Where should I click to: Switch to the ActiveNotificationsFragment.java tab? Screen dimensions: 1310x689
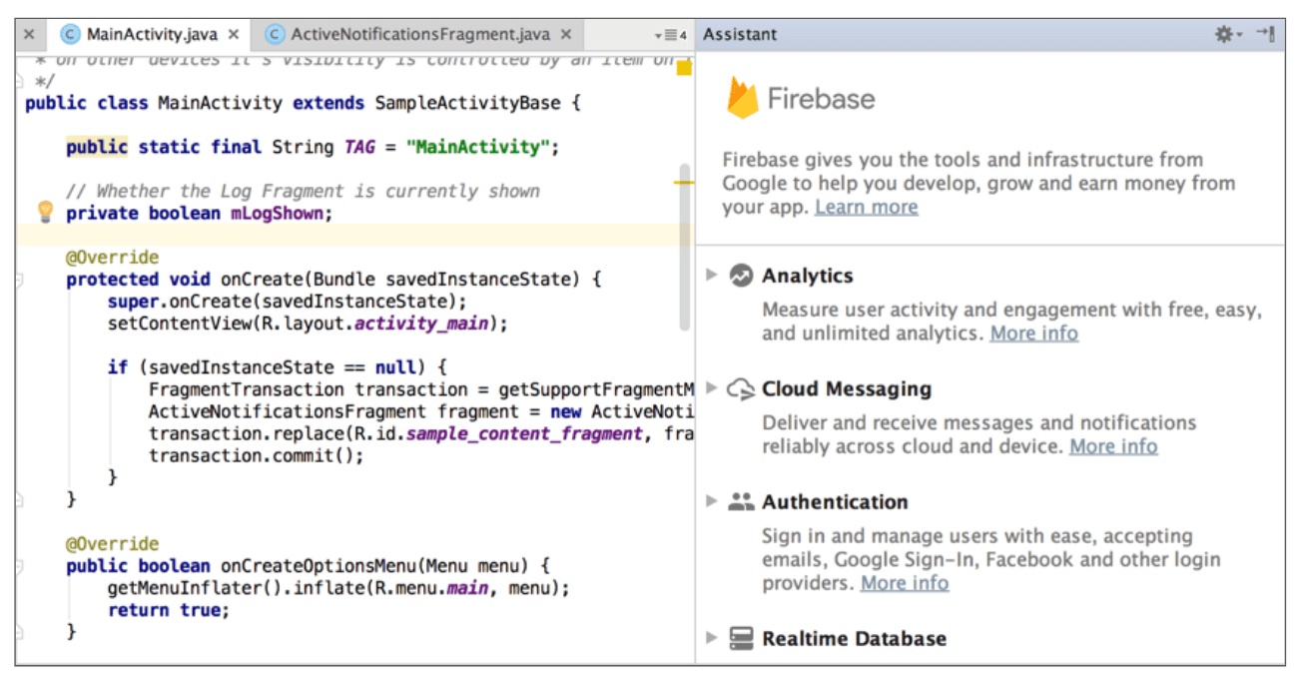coord(417,34)
